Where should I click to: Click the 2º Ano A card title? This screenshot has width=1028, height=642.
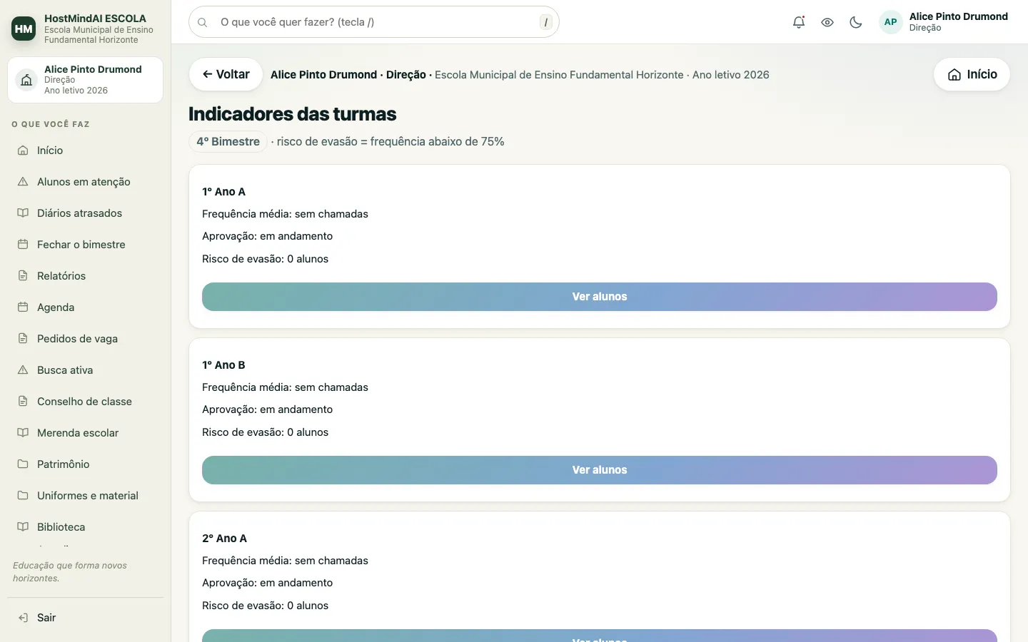pyautogui.click(x=224, y=539)
